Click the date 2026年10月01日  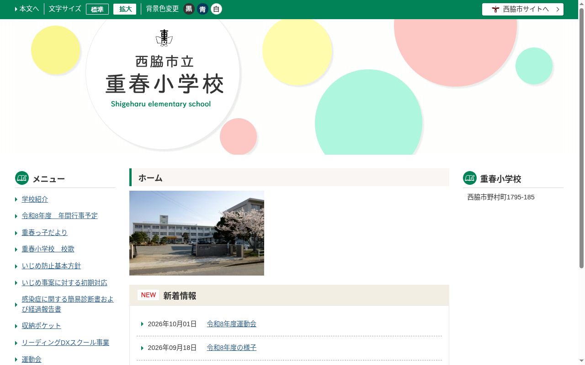(172, 324)
